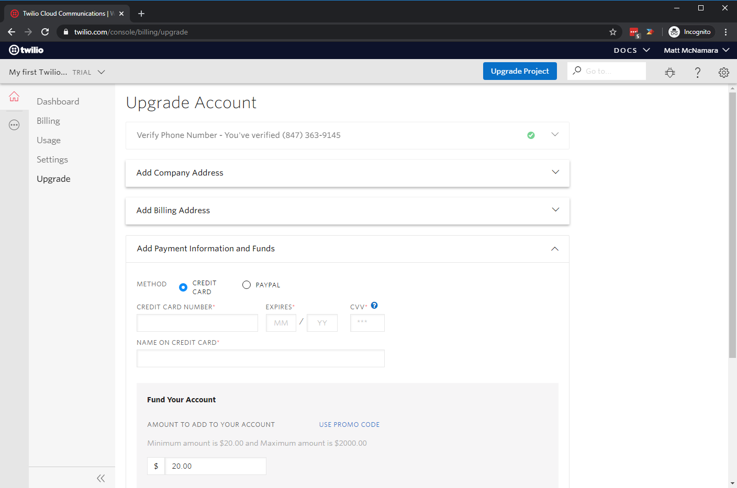The width and height of the screenshot is (737, 488).
Task: Click the Upgrade Project button
Action: [520, 71]
